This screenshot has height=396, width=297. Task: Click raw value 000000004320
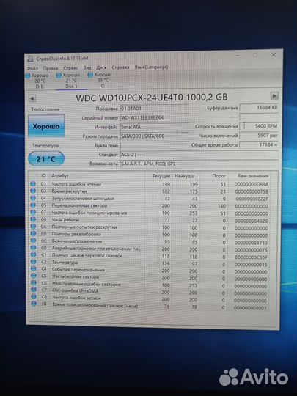(x=251, y=221)
